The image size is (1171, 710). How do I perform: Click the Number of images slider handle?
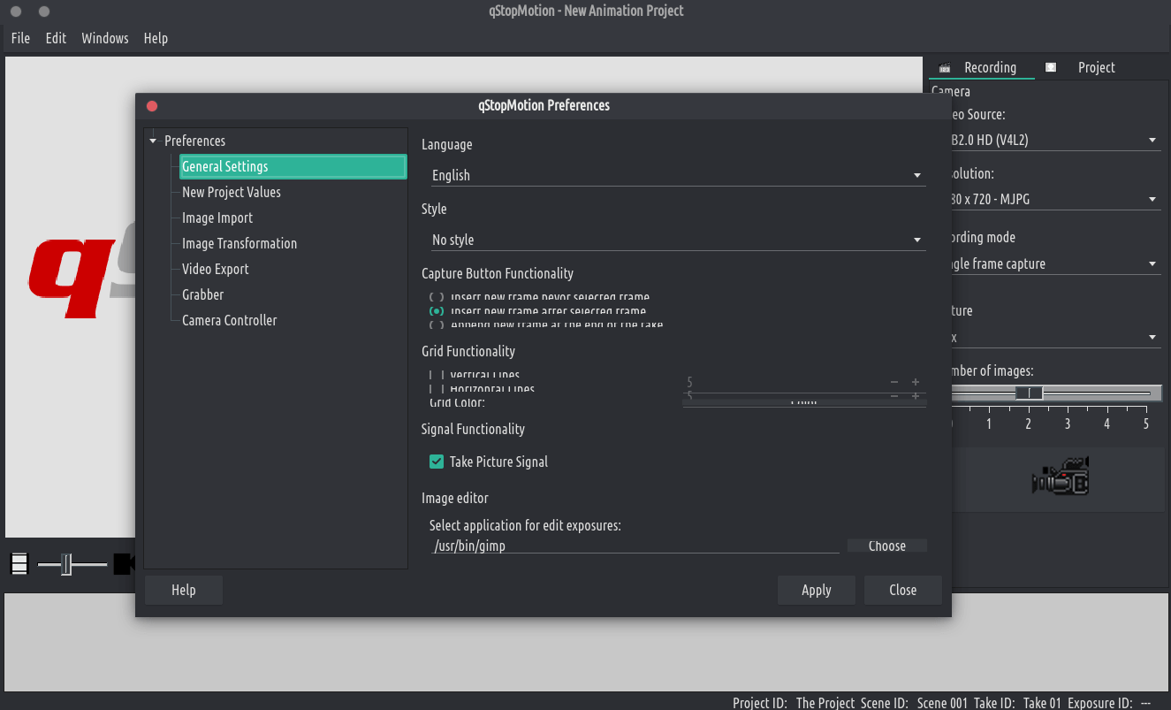click(1029, 393)
